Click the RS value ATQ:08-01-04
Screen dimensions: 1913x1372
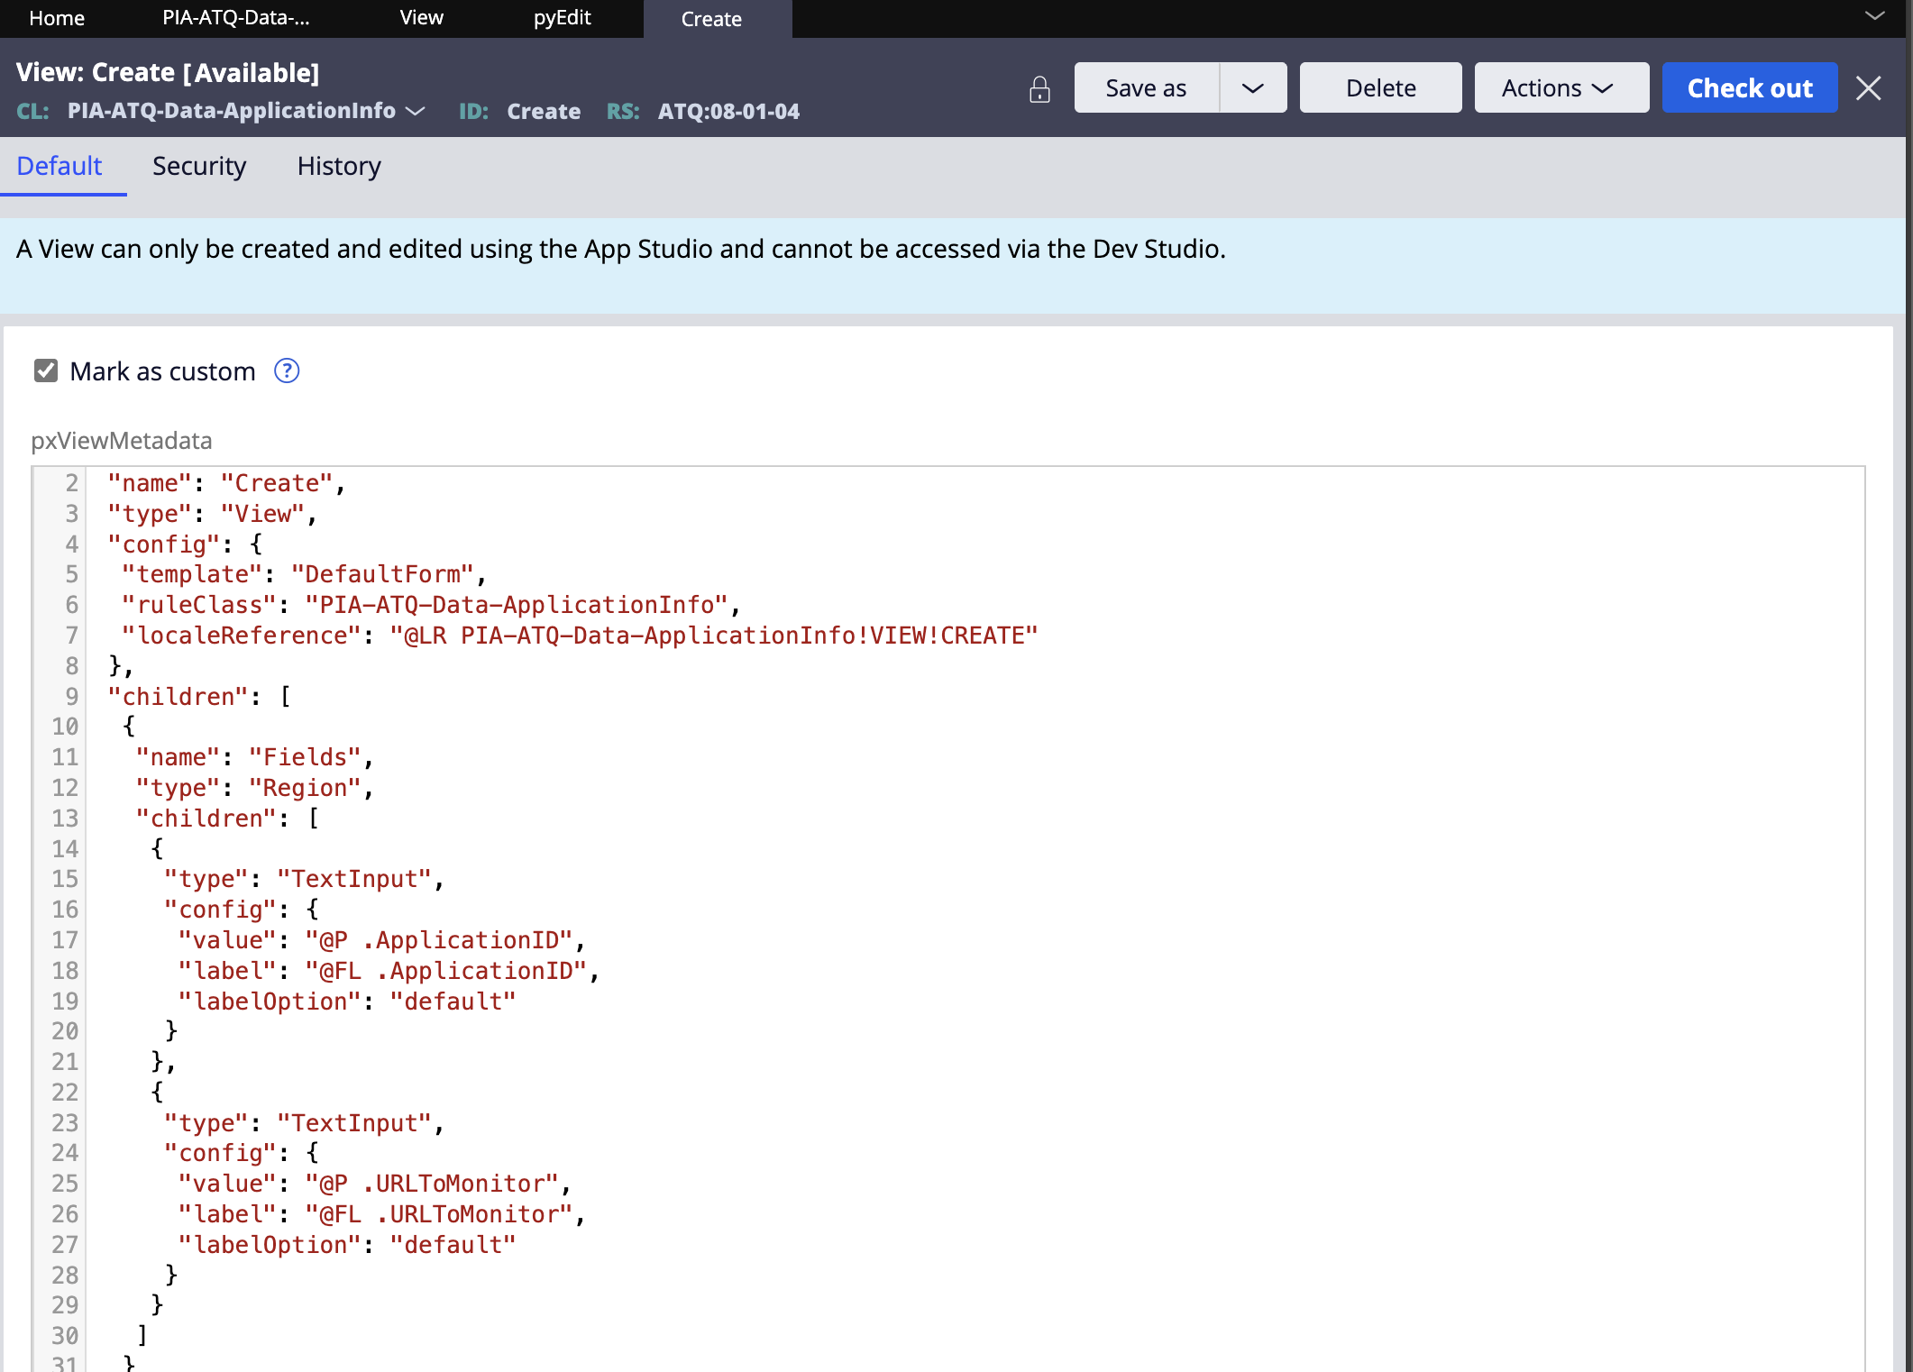[x=728, y=112]
